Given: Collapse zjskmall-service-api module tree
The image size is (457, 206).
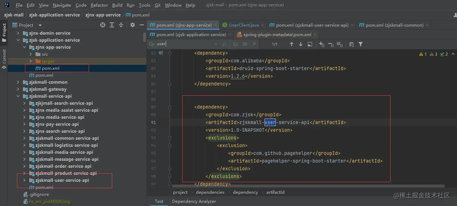Looking at the screenshot, I should click(x=18, y=96).
